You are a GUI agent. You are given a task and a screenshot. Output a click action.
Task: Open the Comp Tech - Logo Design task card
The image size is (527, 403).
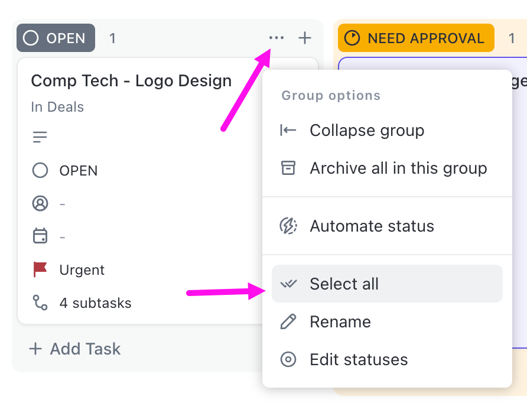click(131, 80)
